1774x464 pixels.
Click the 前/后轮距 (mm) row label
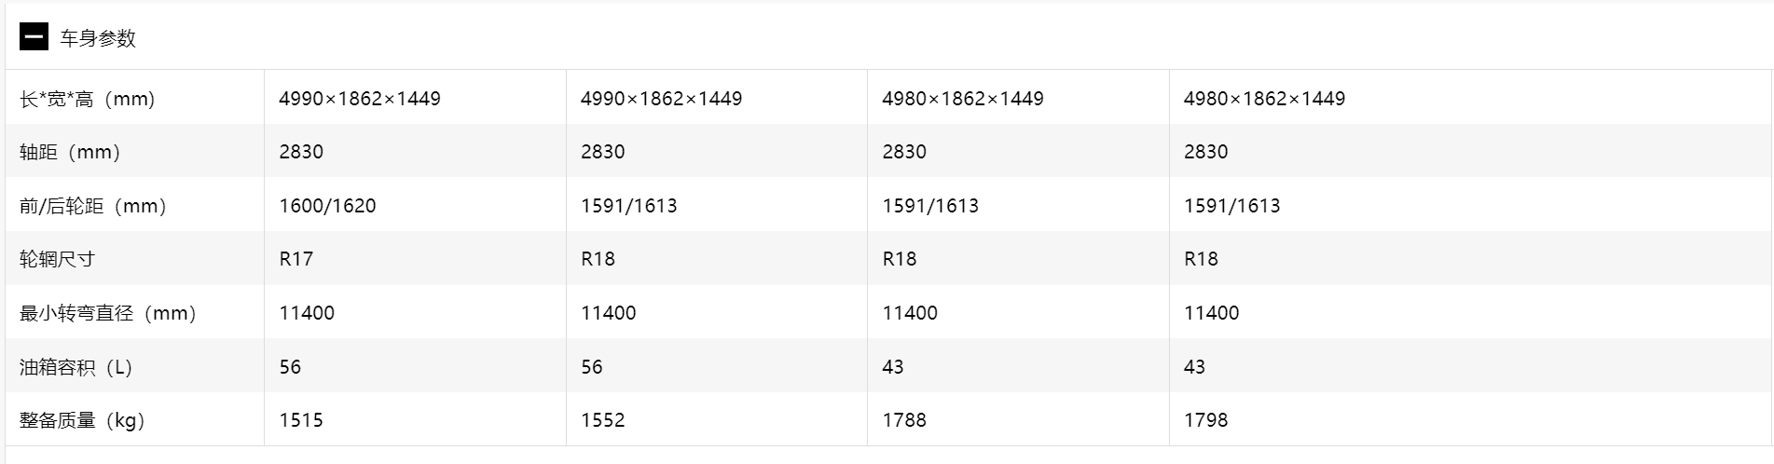click(93, 206)
